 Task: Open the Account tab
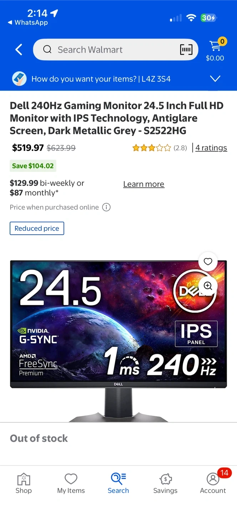(x=213, y=483)
